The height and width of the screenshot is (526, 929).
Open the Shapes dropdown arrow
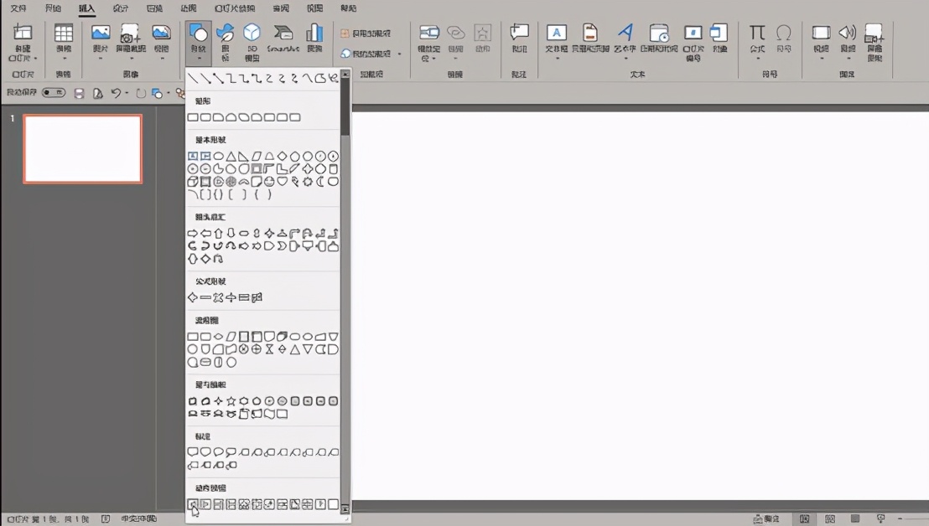pyautogui.click(x=199, y=59)
